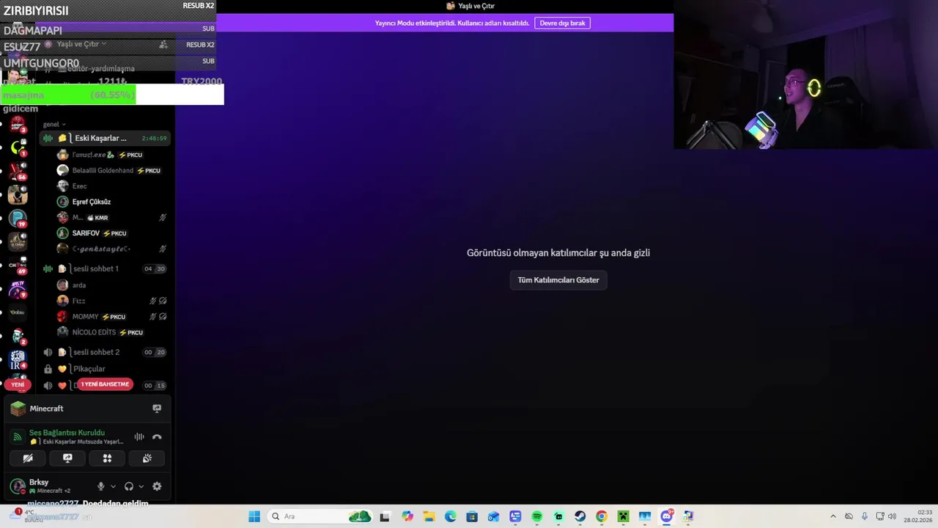Show hidden system tray icons
This screenshot has height=528, width=938.
833,516
